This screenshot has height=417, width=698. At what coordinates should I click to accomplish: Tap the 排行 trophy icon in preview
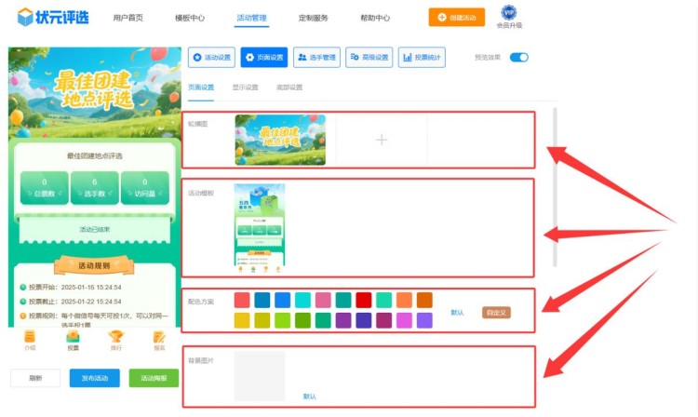point(115,340)
